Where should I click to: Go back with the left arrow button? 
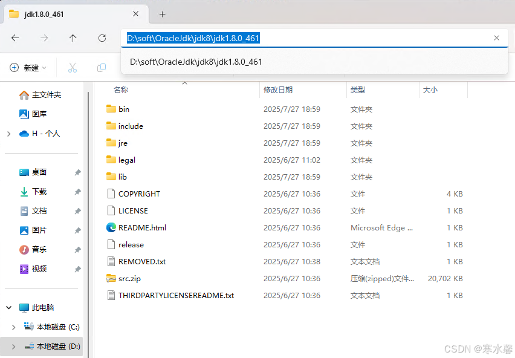pos(15,38)
